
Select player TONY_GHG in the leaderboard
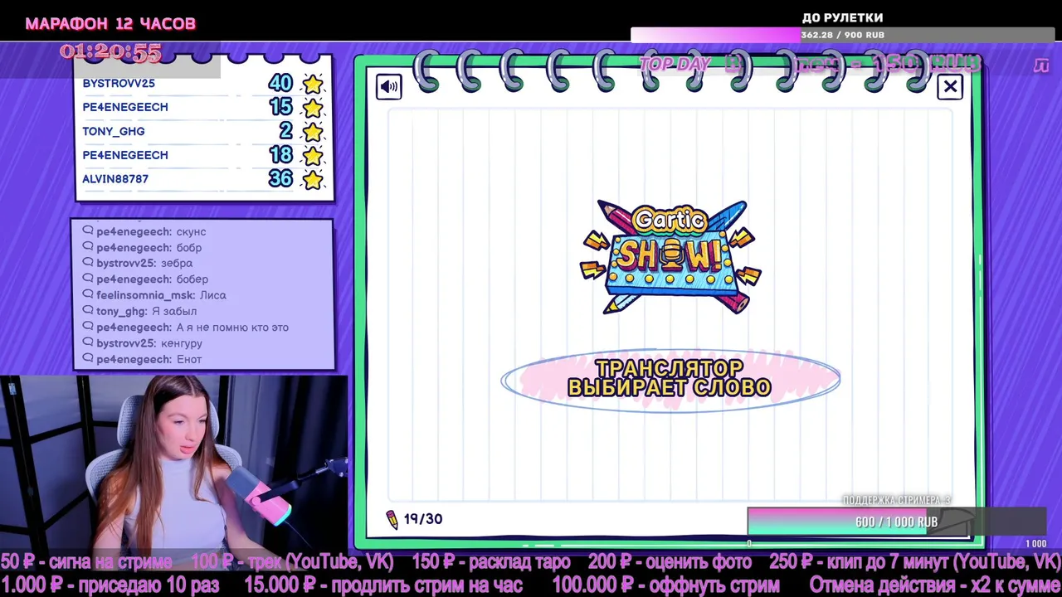[114, 131]
